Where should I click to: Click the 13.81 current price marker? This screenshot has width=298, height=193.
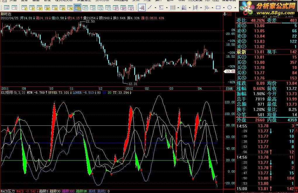coord(230,71)
